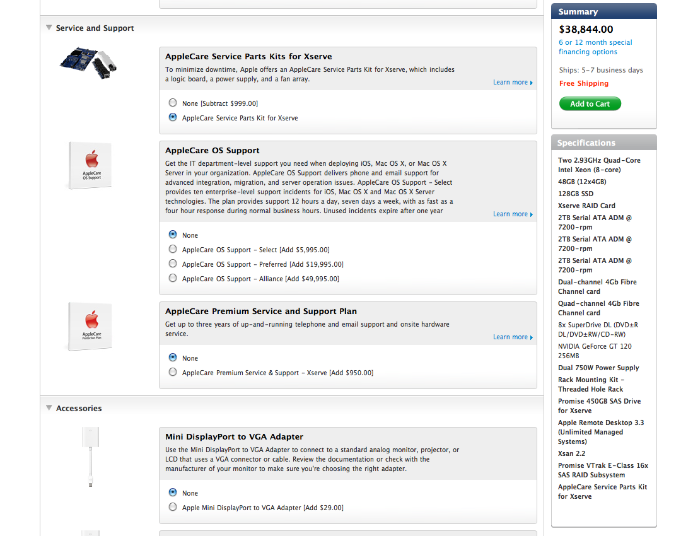The height and width of the screenshot is (536, 693).
Task: Select None for Mini DisplayPort to VGA Adapter
Action: [x=173, y=492]
